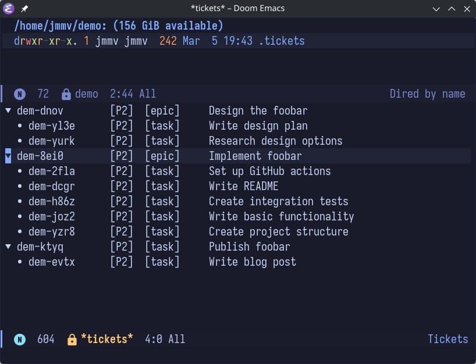Click the bullet icon beside ticket dem-2fla
The image size is (476, 364).
coord(20,171)
